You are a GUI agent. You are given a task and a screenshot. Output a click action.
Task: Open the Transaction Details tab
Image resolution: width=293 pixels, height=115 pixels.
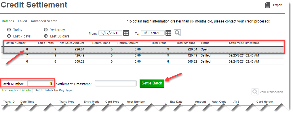16,90
